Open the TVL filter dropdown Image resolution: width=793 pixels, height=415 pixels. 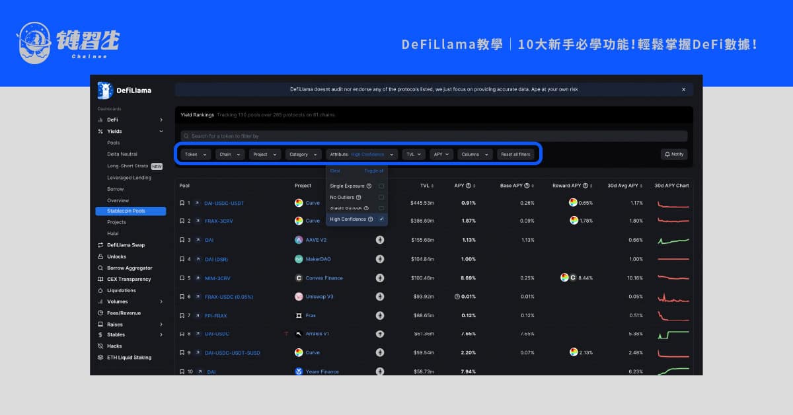(414, 154)
